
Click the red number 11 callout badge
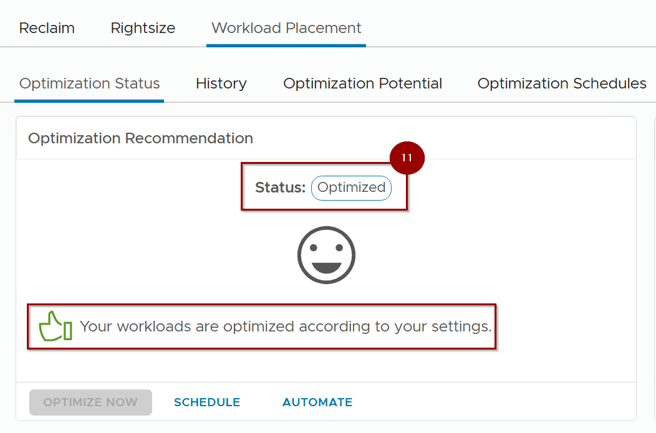click(x=407, y=158)
